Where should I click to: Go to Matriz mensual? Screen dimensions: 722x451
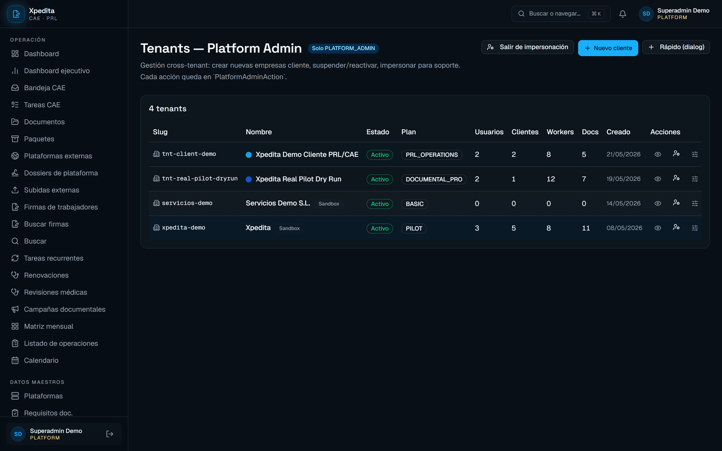pyautogui.click(x=64, y=326)
